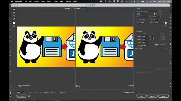
Task: Open the Low compression quality dropdown
Action: click(142, 17)
